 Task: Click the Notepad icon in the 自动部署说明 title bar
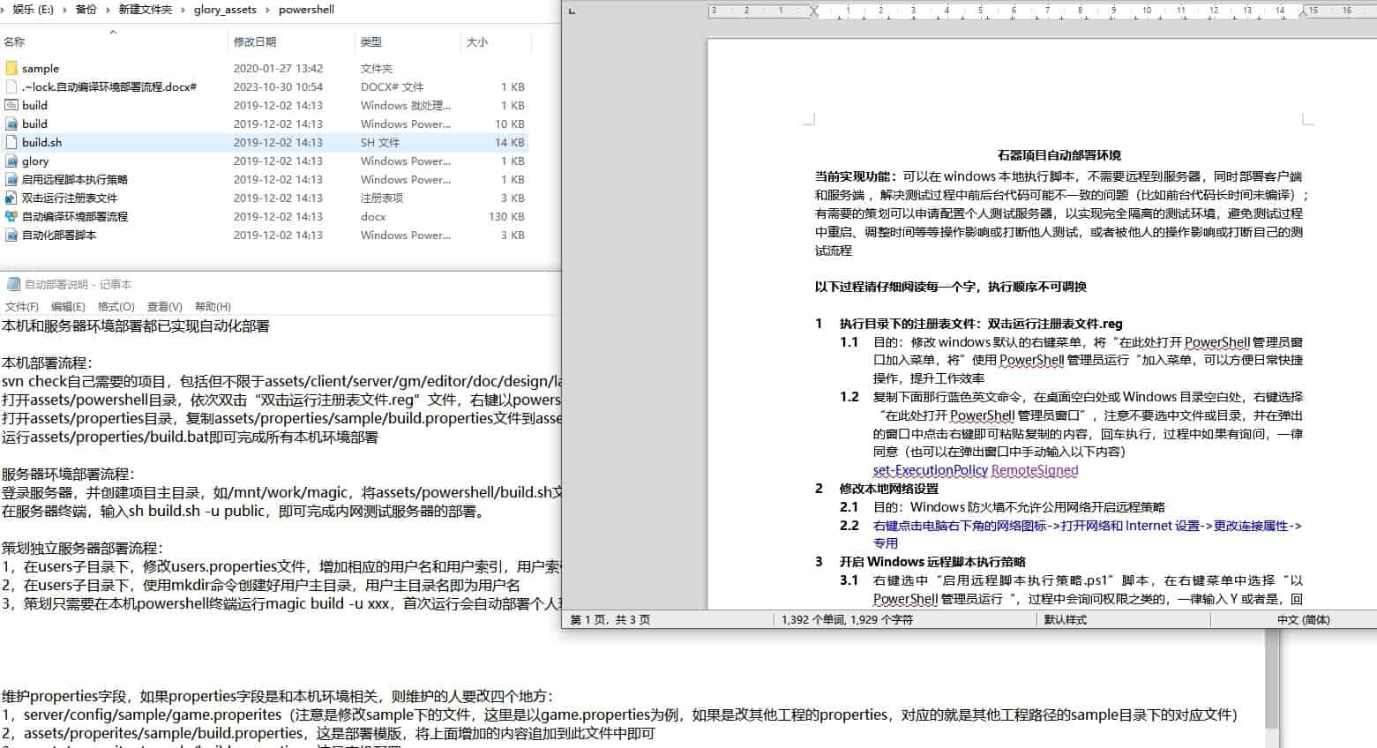[13, 284]
